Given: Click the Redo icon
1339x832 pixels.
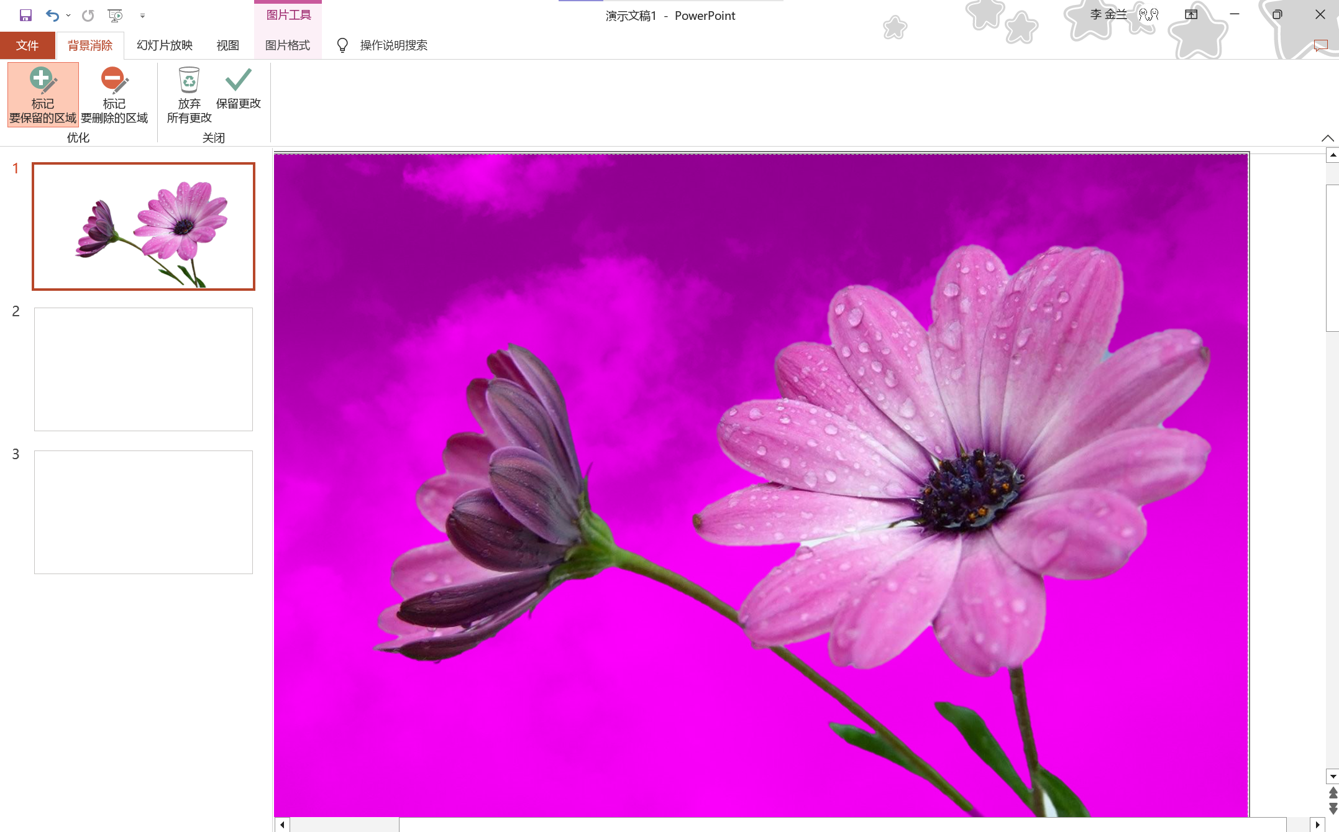Looking at the screenshot, I should click(88, 16).
